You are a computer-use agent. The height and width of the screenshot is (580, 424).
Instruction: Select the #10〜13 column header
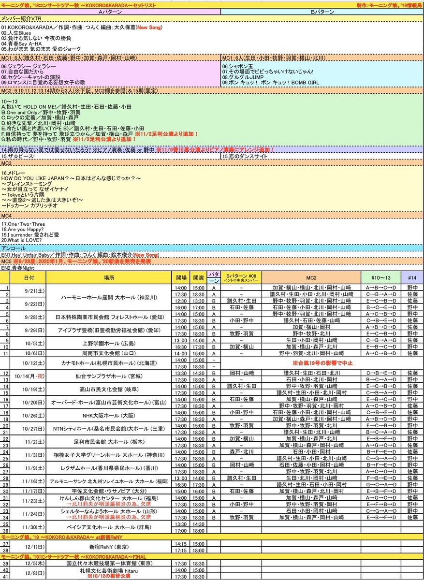[x=380, y=277]
